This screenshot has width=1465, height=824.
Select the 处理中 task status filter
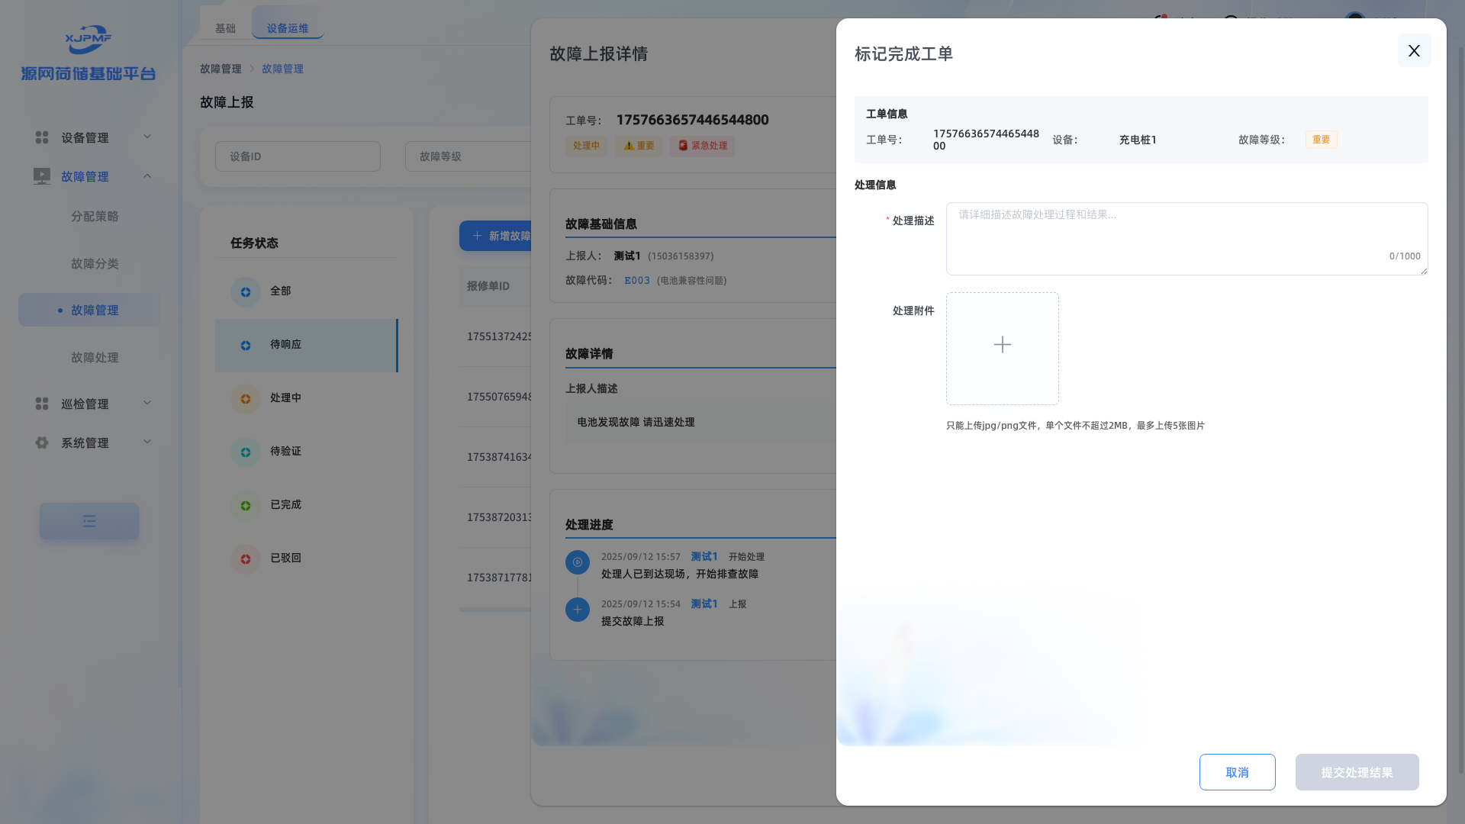click(x=285, y=398)
